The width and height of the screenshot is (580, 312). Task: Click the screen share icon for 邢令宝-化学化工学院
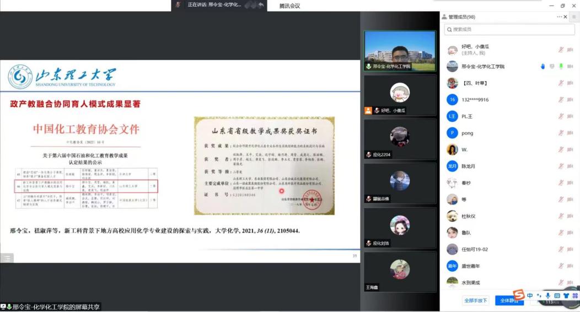[552, 67]
